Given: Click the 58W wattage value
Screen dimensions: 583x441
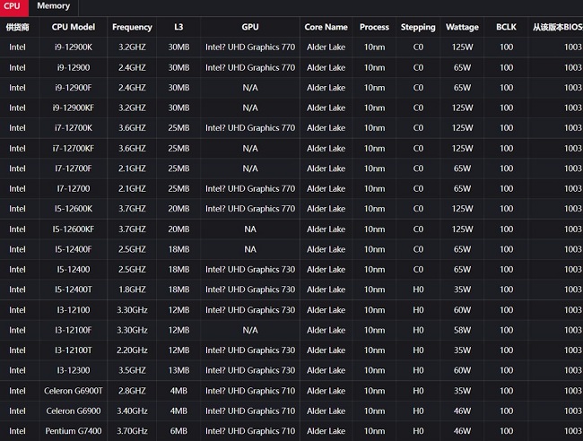Looking at the screenshot, I should pyautogui.click(x=462, y=330).
